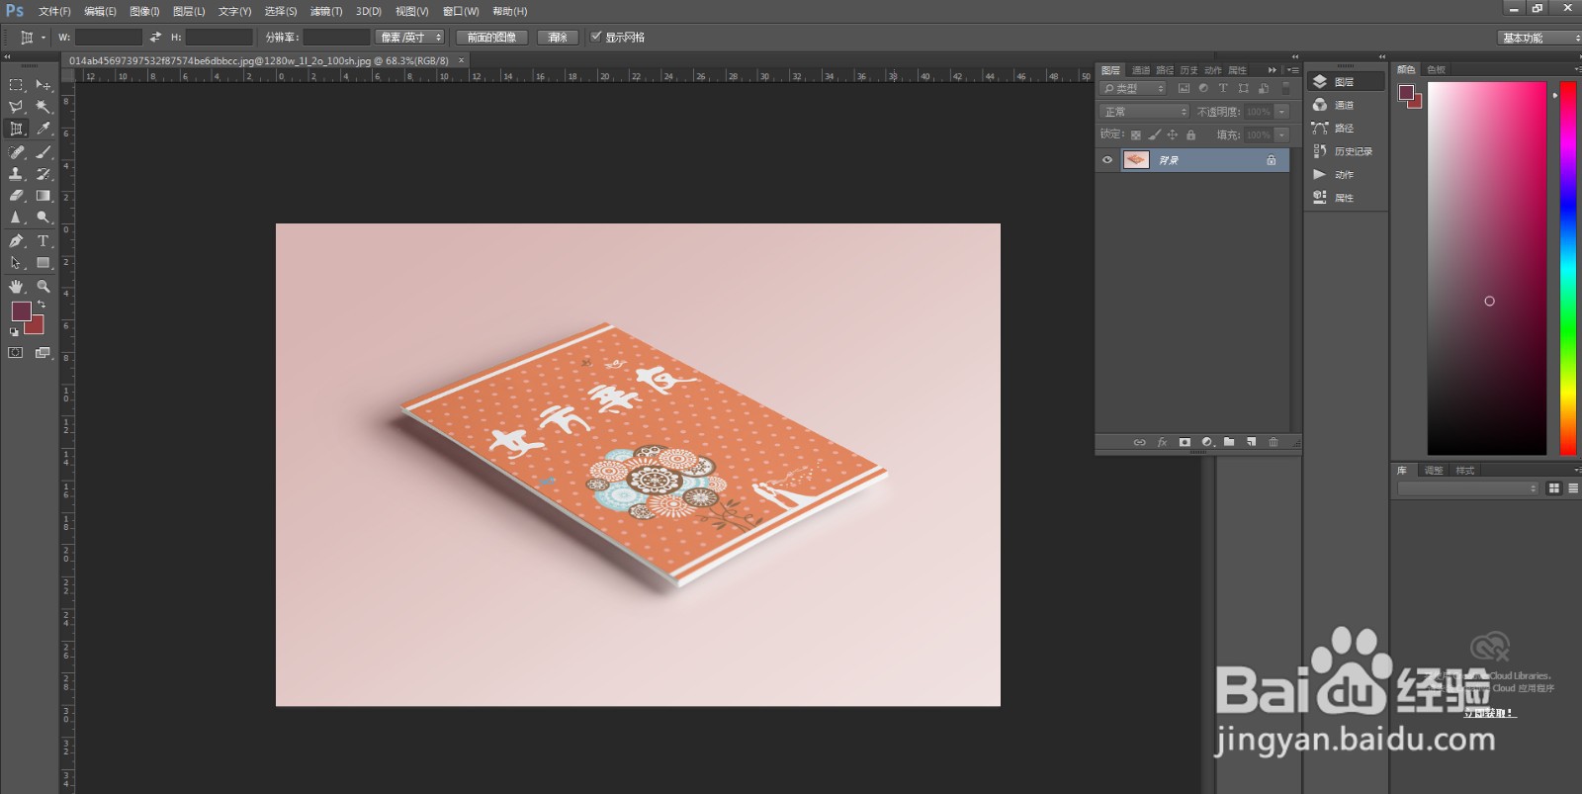The image size is (1582, 794).
Task: Toggle smart object layer filter
Action: tap(1263, 88)
